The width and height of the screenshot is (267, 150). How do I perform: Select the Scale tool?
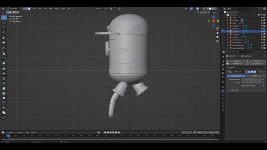click(x=4, y=38)
